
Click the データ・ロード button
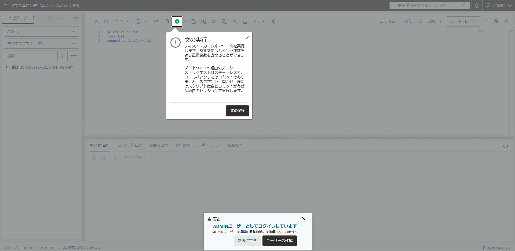(x=463, y=21)
